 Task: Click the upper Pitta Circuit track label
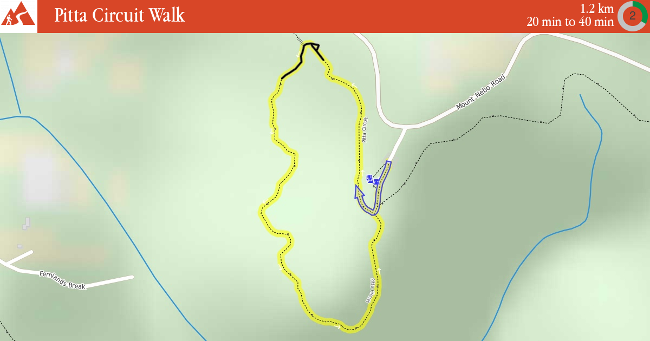tap(365, 130)
